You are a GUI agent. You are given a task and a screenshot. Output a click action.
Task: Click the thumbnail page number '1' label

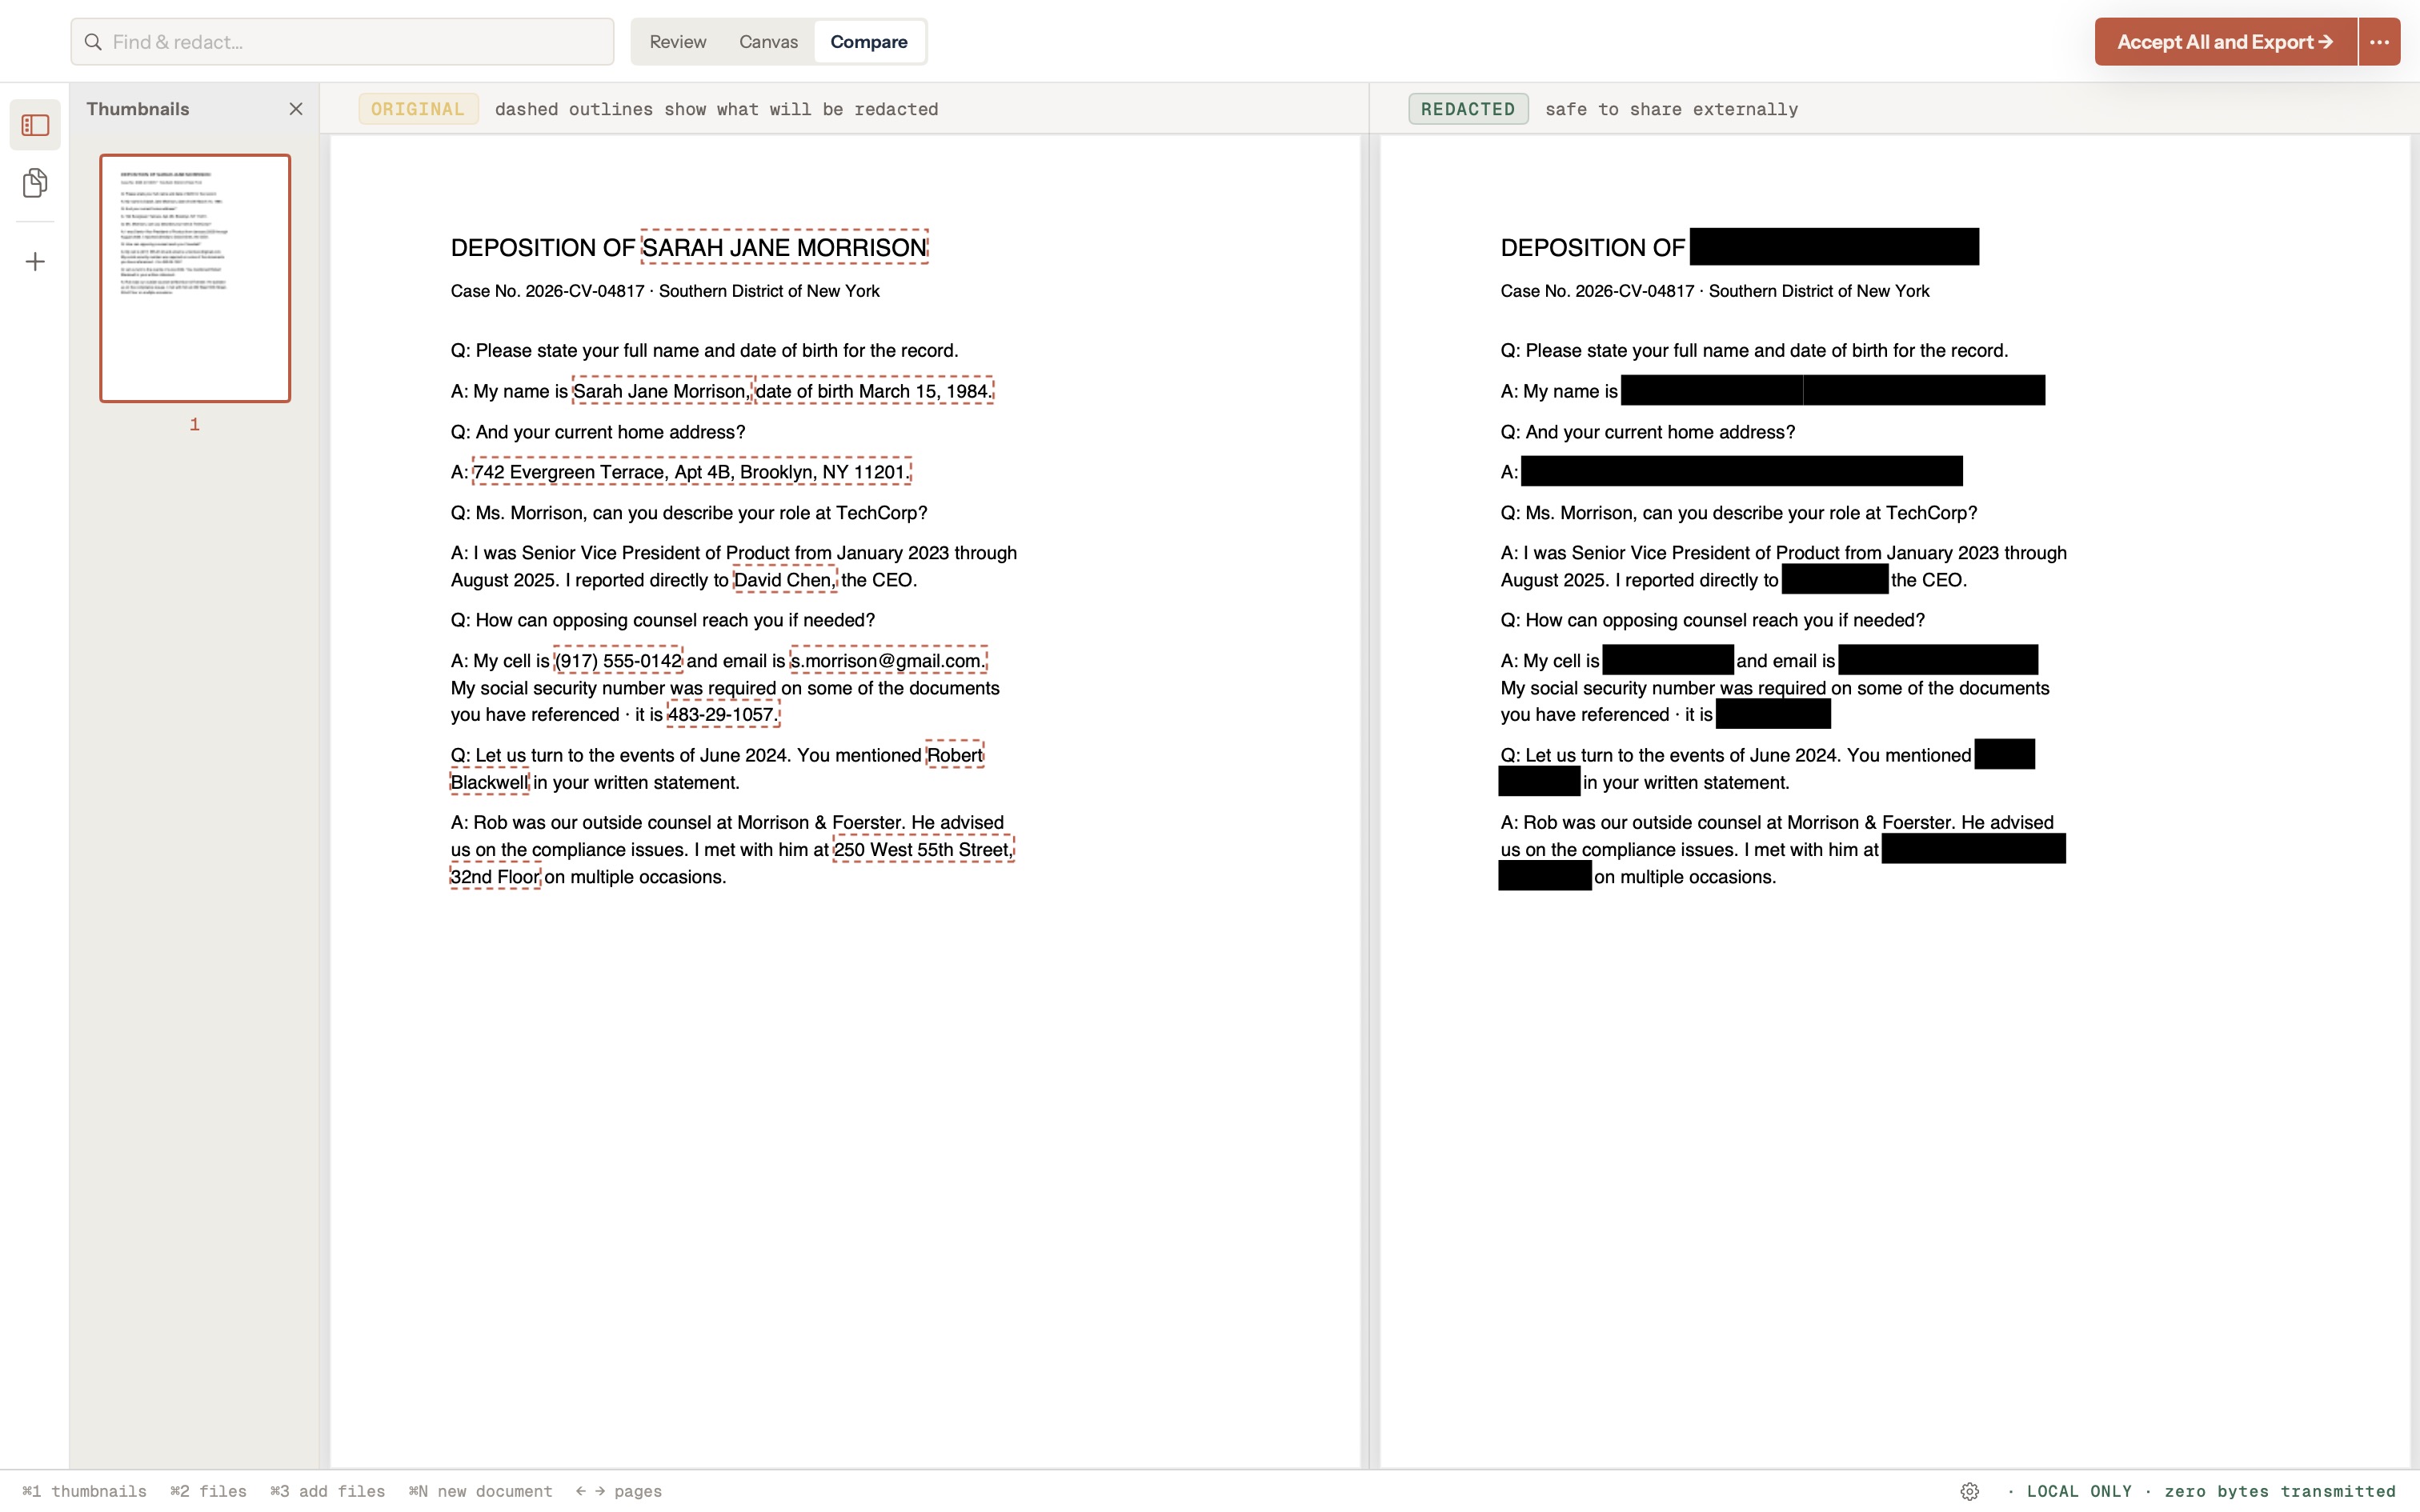pyautogui.click(x=195, y=424)
